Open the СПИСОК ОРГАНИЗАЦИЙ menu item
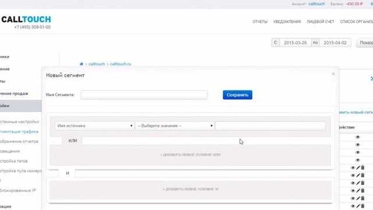373x210 pixels. click(356, 22)
